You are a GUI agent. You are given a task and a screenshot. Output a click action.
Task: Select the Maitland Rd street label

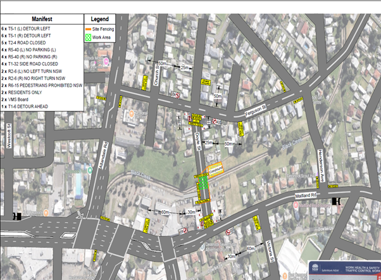(x=306, y=195)
